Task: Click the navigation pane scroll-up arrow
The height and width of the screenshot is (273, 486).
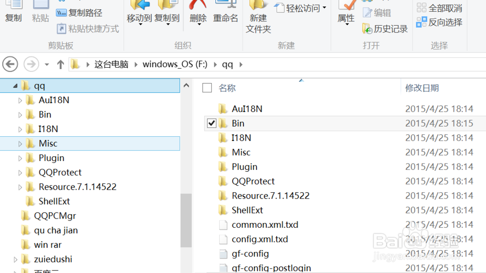Action: (186, 85)
